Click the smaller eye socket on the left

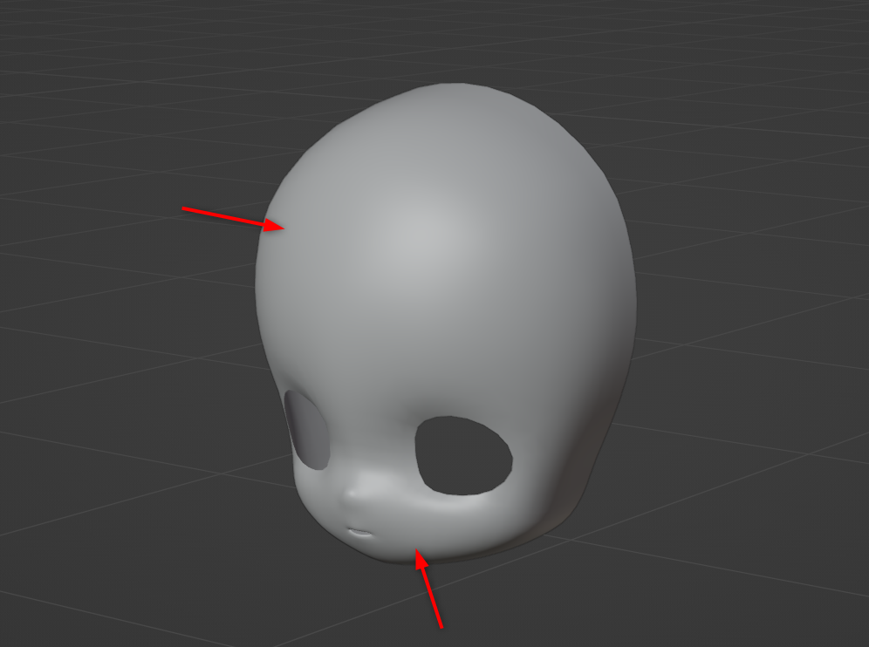(x=308, y=426)
